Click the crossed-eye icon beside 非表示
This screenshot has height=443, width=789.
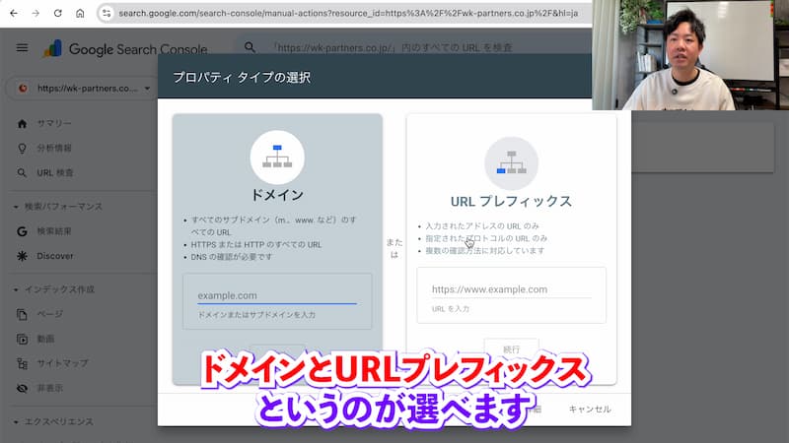(x=22, y=388)
